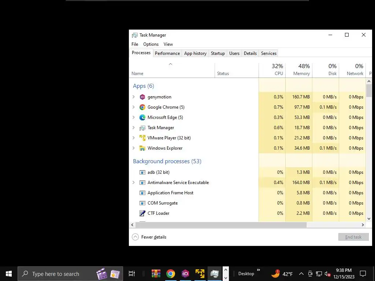
Task: Click the network icon in system tray
Action: [319, 274]
